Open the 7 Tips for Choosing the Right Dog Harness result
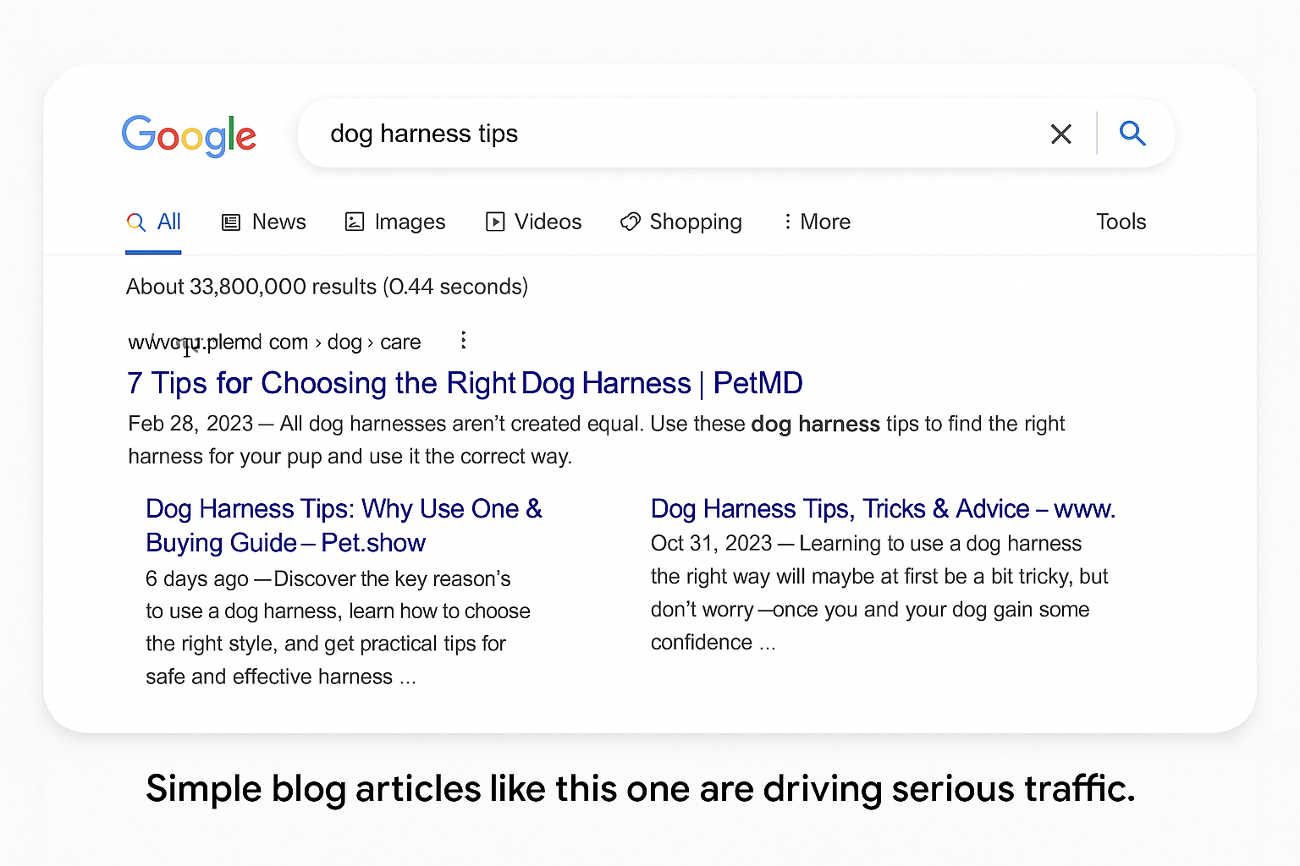 (465, 383)
